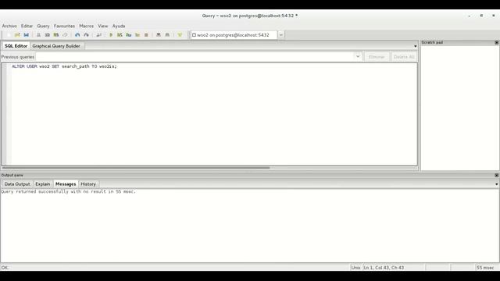Switch to the SQL Editor tab
Viewport: 500px width, 281px height.
[16, 46]
